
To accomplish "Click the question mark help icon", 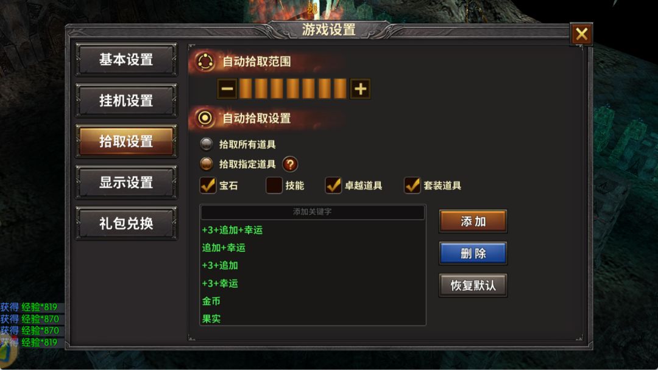I will point(290,164).
